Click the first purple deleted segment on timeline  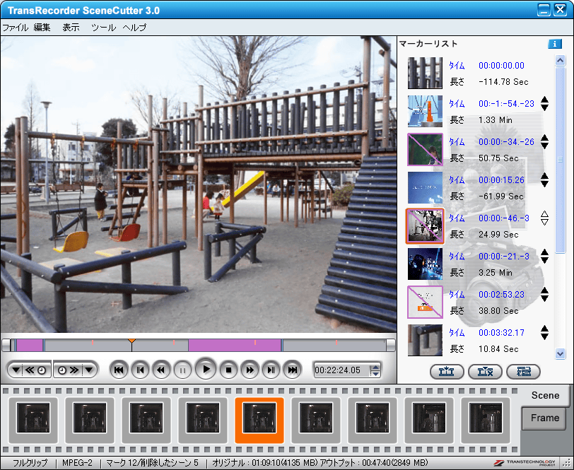(30, 346)
